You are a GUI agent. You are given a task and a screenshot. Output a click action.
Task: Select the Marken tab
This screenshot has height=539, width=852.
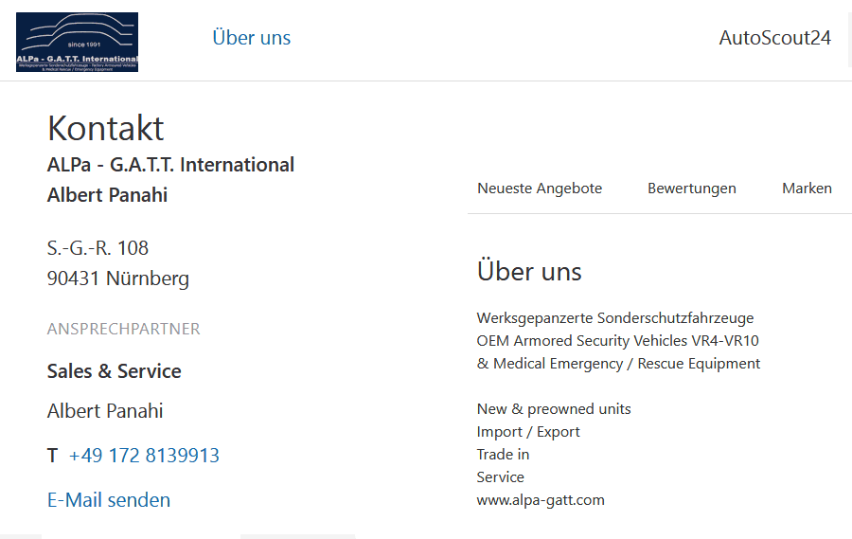tap(807, 189)
